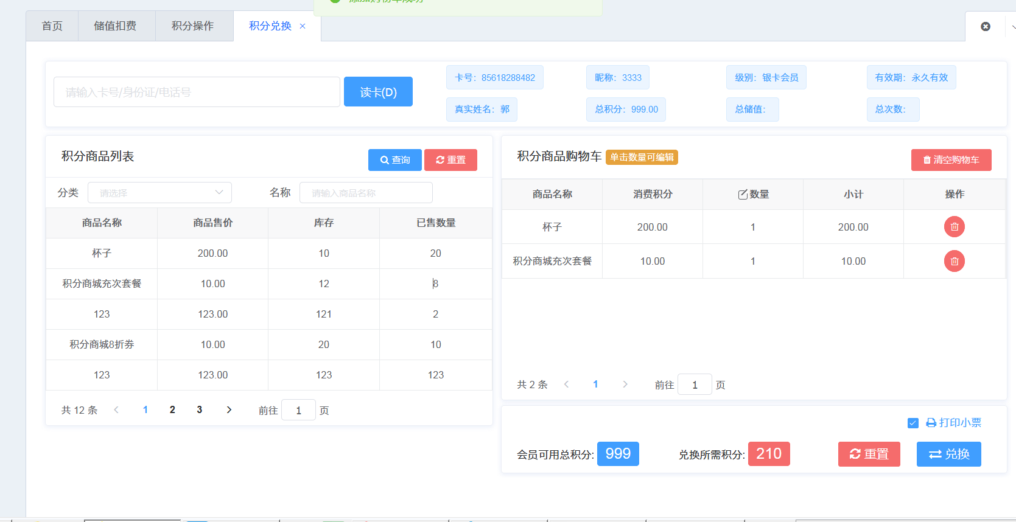Screen dimensions: 1016x522
Task: Focus the card number/ID/phone input field
Action: (197, 92)
